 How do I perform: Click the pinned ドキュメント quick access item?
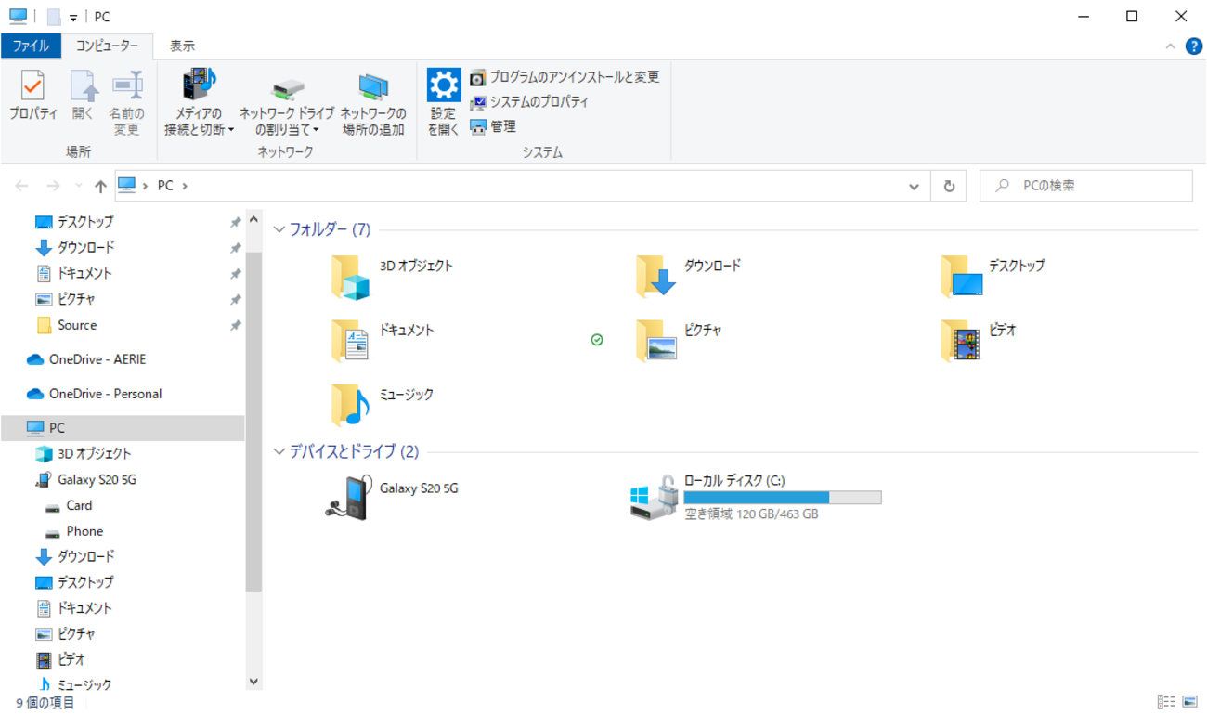84,274
